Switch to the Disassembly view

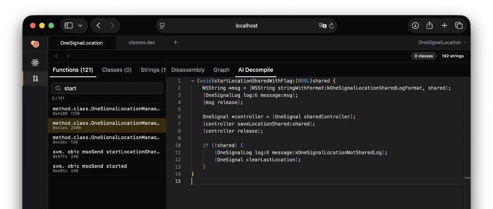tap(188, 70)
